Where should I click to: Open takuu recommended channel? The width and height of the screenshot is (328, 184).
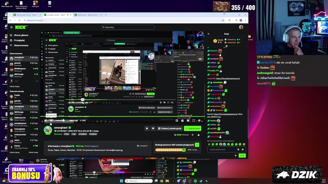24,141
